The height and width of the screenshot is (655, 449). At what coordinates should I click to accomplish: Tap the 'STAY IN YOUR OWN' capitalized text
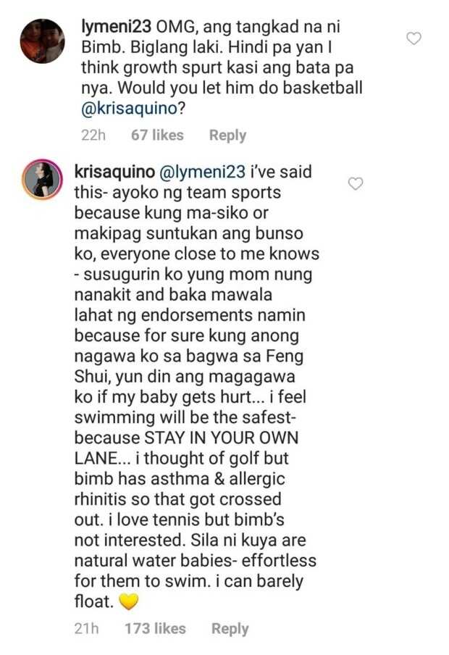click(222, 438)
